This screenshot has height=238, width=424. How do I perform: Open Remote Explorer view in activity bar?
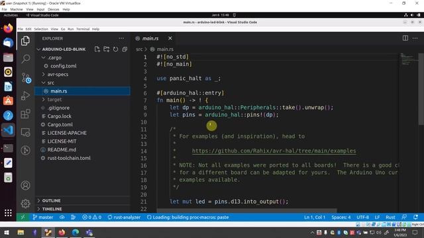coord(25,132)
